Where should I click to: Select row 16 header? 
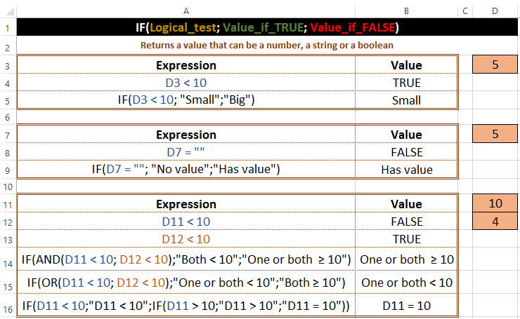click(x=6, y=306)
